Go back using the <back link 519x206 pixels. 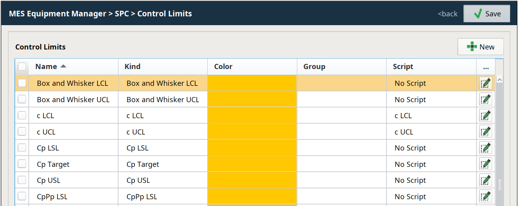click(447, 14)
